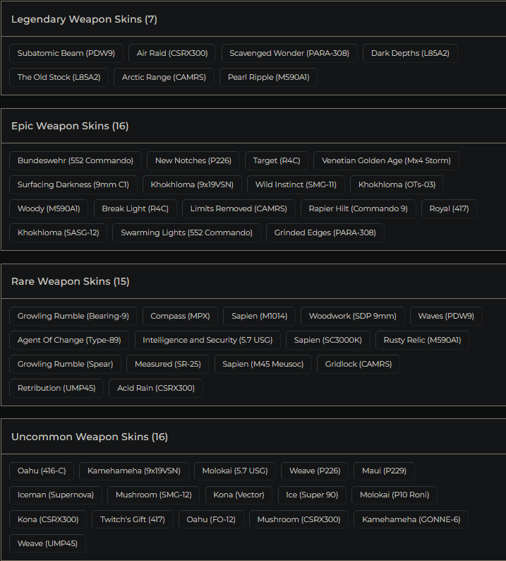Image resolution: width=506 pixels, height=561 pixels.
Task: Select Oahu (416-C) skin tag
Action: click(42, 471)
